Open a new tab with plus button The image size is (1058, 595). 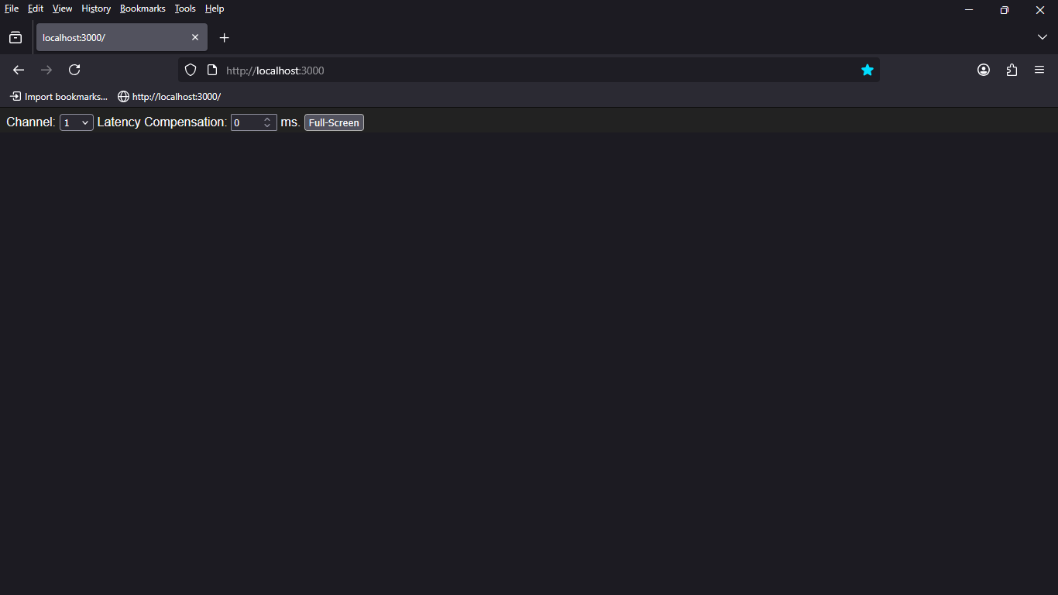[225, 37]
